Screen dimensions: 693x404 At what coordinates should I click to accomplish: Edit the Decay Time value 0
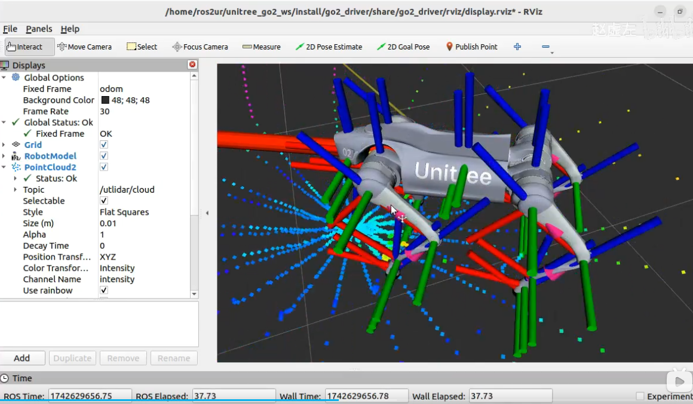point(144,245)
